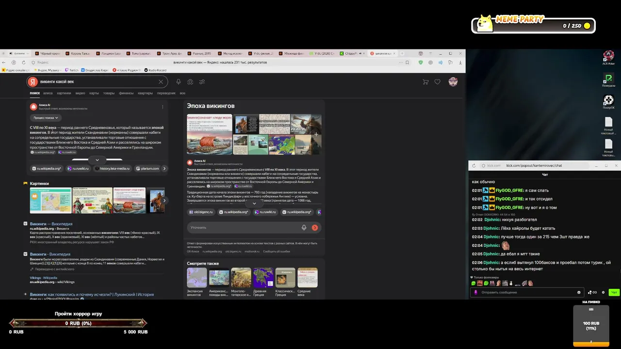
Task: Go back in the browser
Action: click(4, 63)
